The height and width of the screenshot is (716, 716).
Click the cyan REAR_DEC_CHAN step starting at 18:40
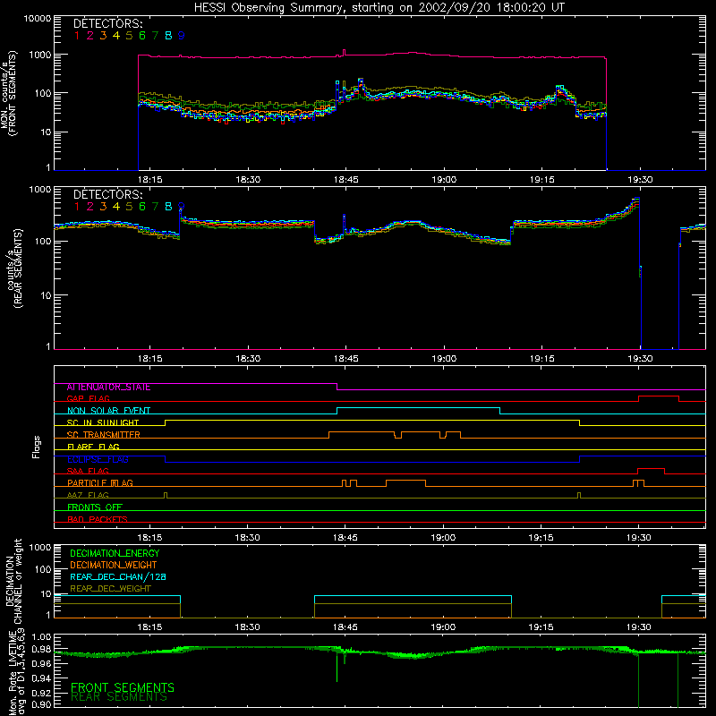(413, 596)
